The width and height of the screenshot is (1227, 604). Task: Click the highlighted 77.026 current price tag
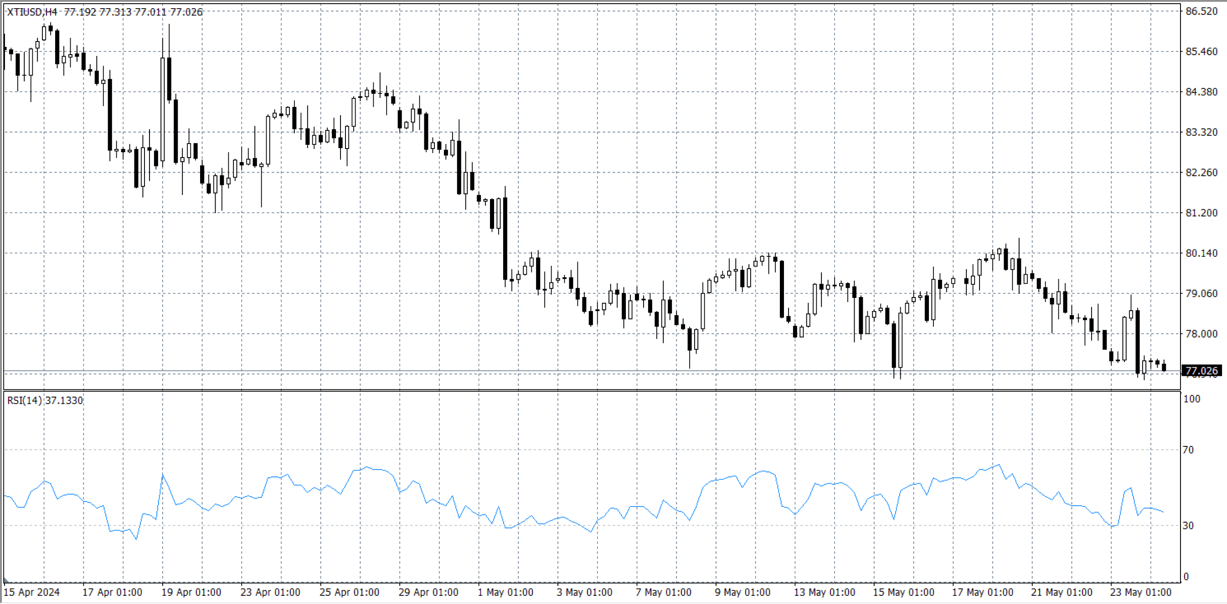(1201, 371)
